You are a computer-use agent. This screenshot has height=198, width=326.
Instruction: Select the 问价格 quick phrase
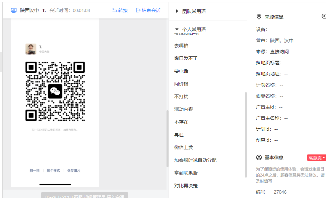[181, 84]
